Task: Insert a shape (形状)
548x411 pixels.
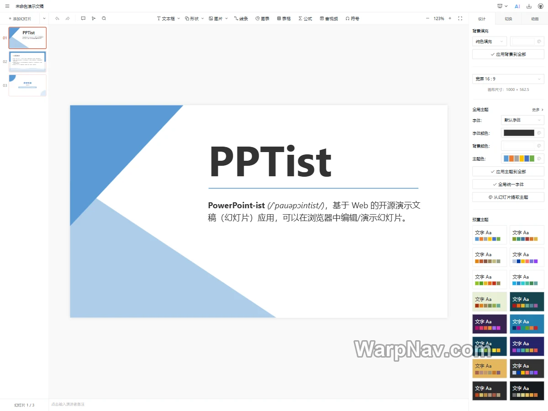Action: click(192, 19)
